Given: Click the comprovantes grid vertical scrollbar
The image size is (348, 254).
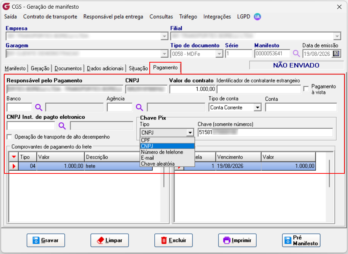Looking at the screenshot, I should (164, 176).
